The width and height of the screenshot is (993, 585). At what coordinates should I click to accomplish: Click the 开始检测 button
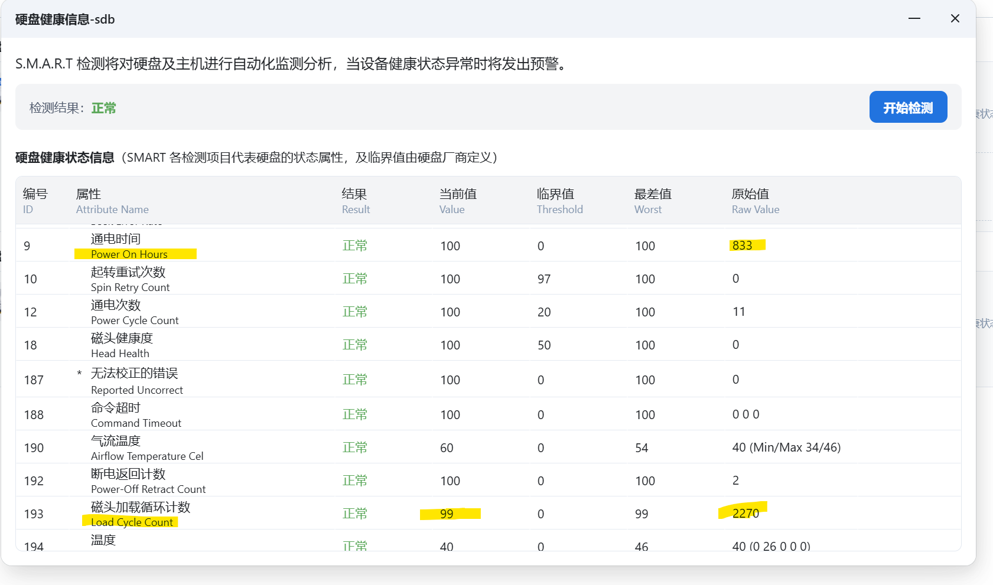(908, 107)
